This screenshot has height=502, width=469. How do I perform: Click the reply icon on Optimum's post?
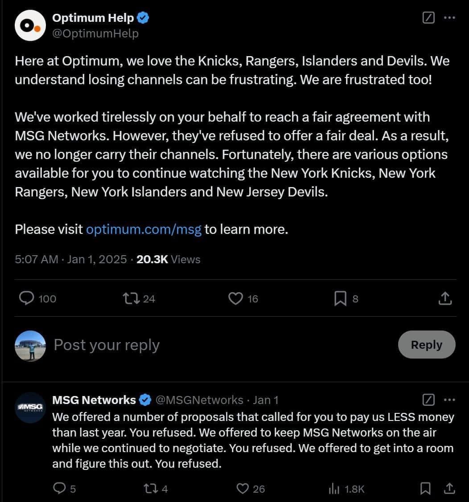26,298
